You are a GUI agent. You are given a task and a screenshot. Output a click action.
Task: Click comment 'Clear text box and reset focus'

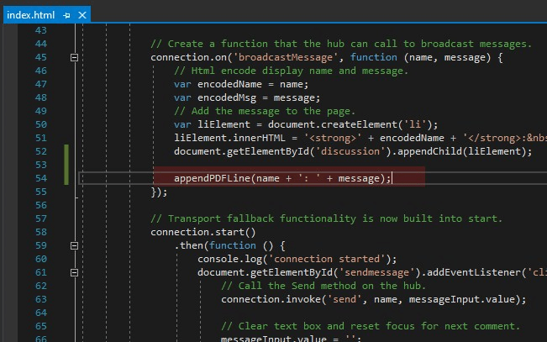click(x=371, y=326)
